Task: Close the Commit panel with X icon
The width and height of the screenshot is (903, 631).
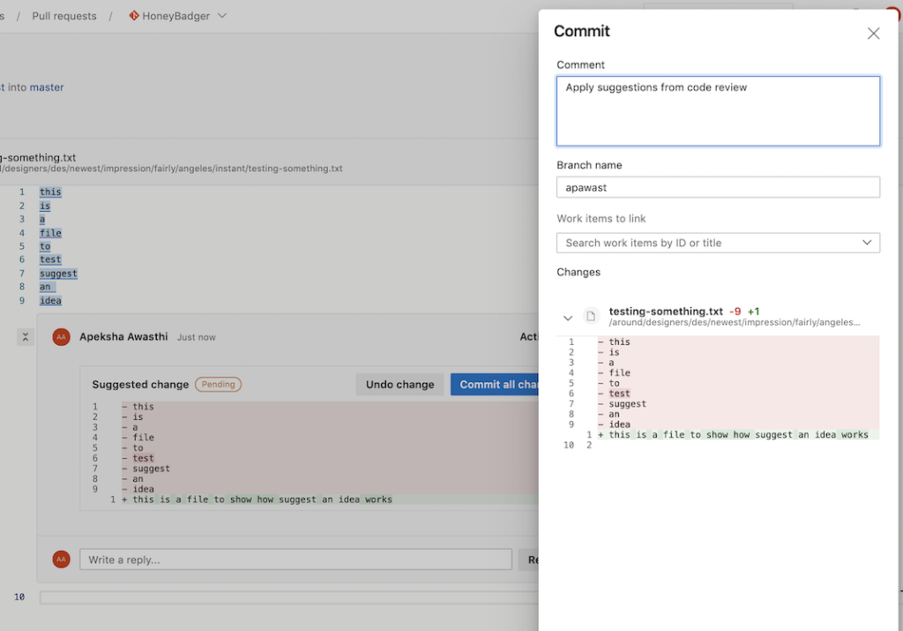Action: [873, 34]
